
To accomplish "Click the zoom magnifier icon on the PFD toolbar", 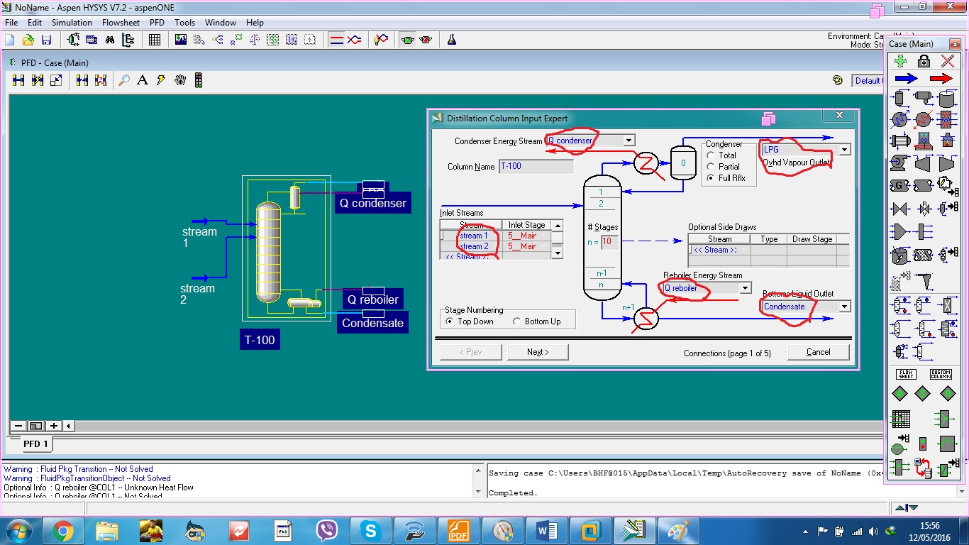I will click(123, 80).
